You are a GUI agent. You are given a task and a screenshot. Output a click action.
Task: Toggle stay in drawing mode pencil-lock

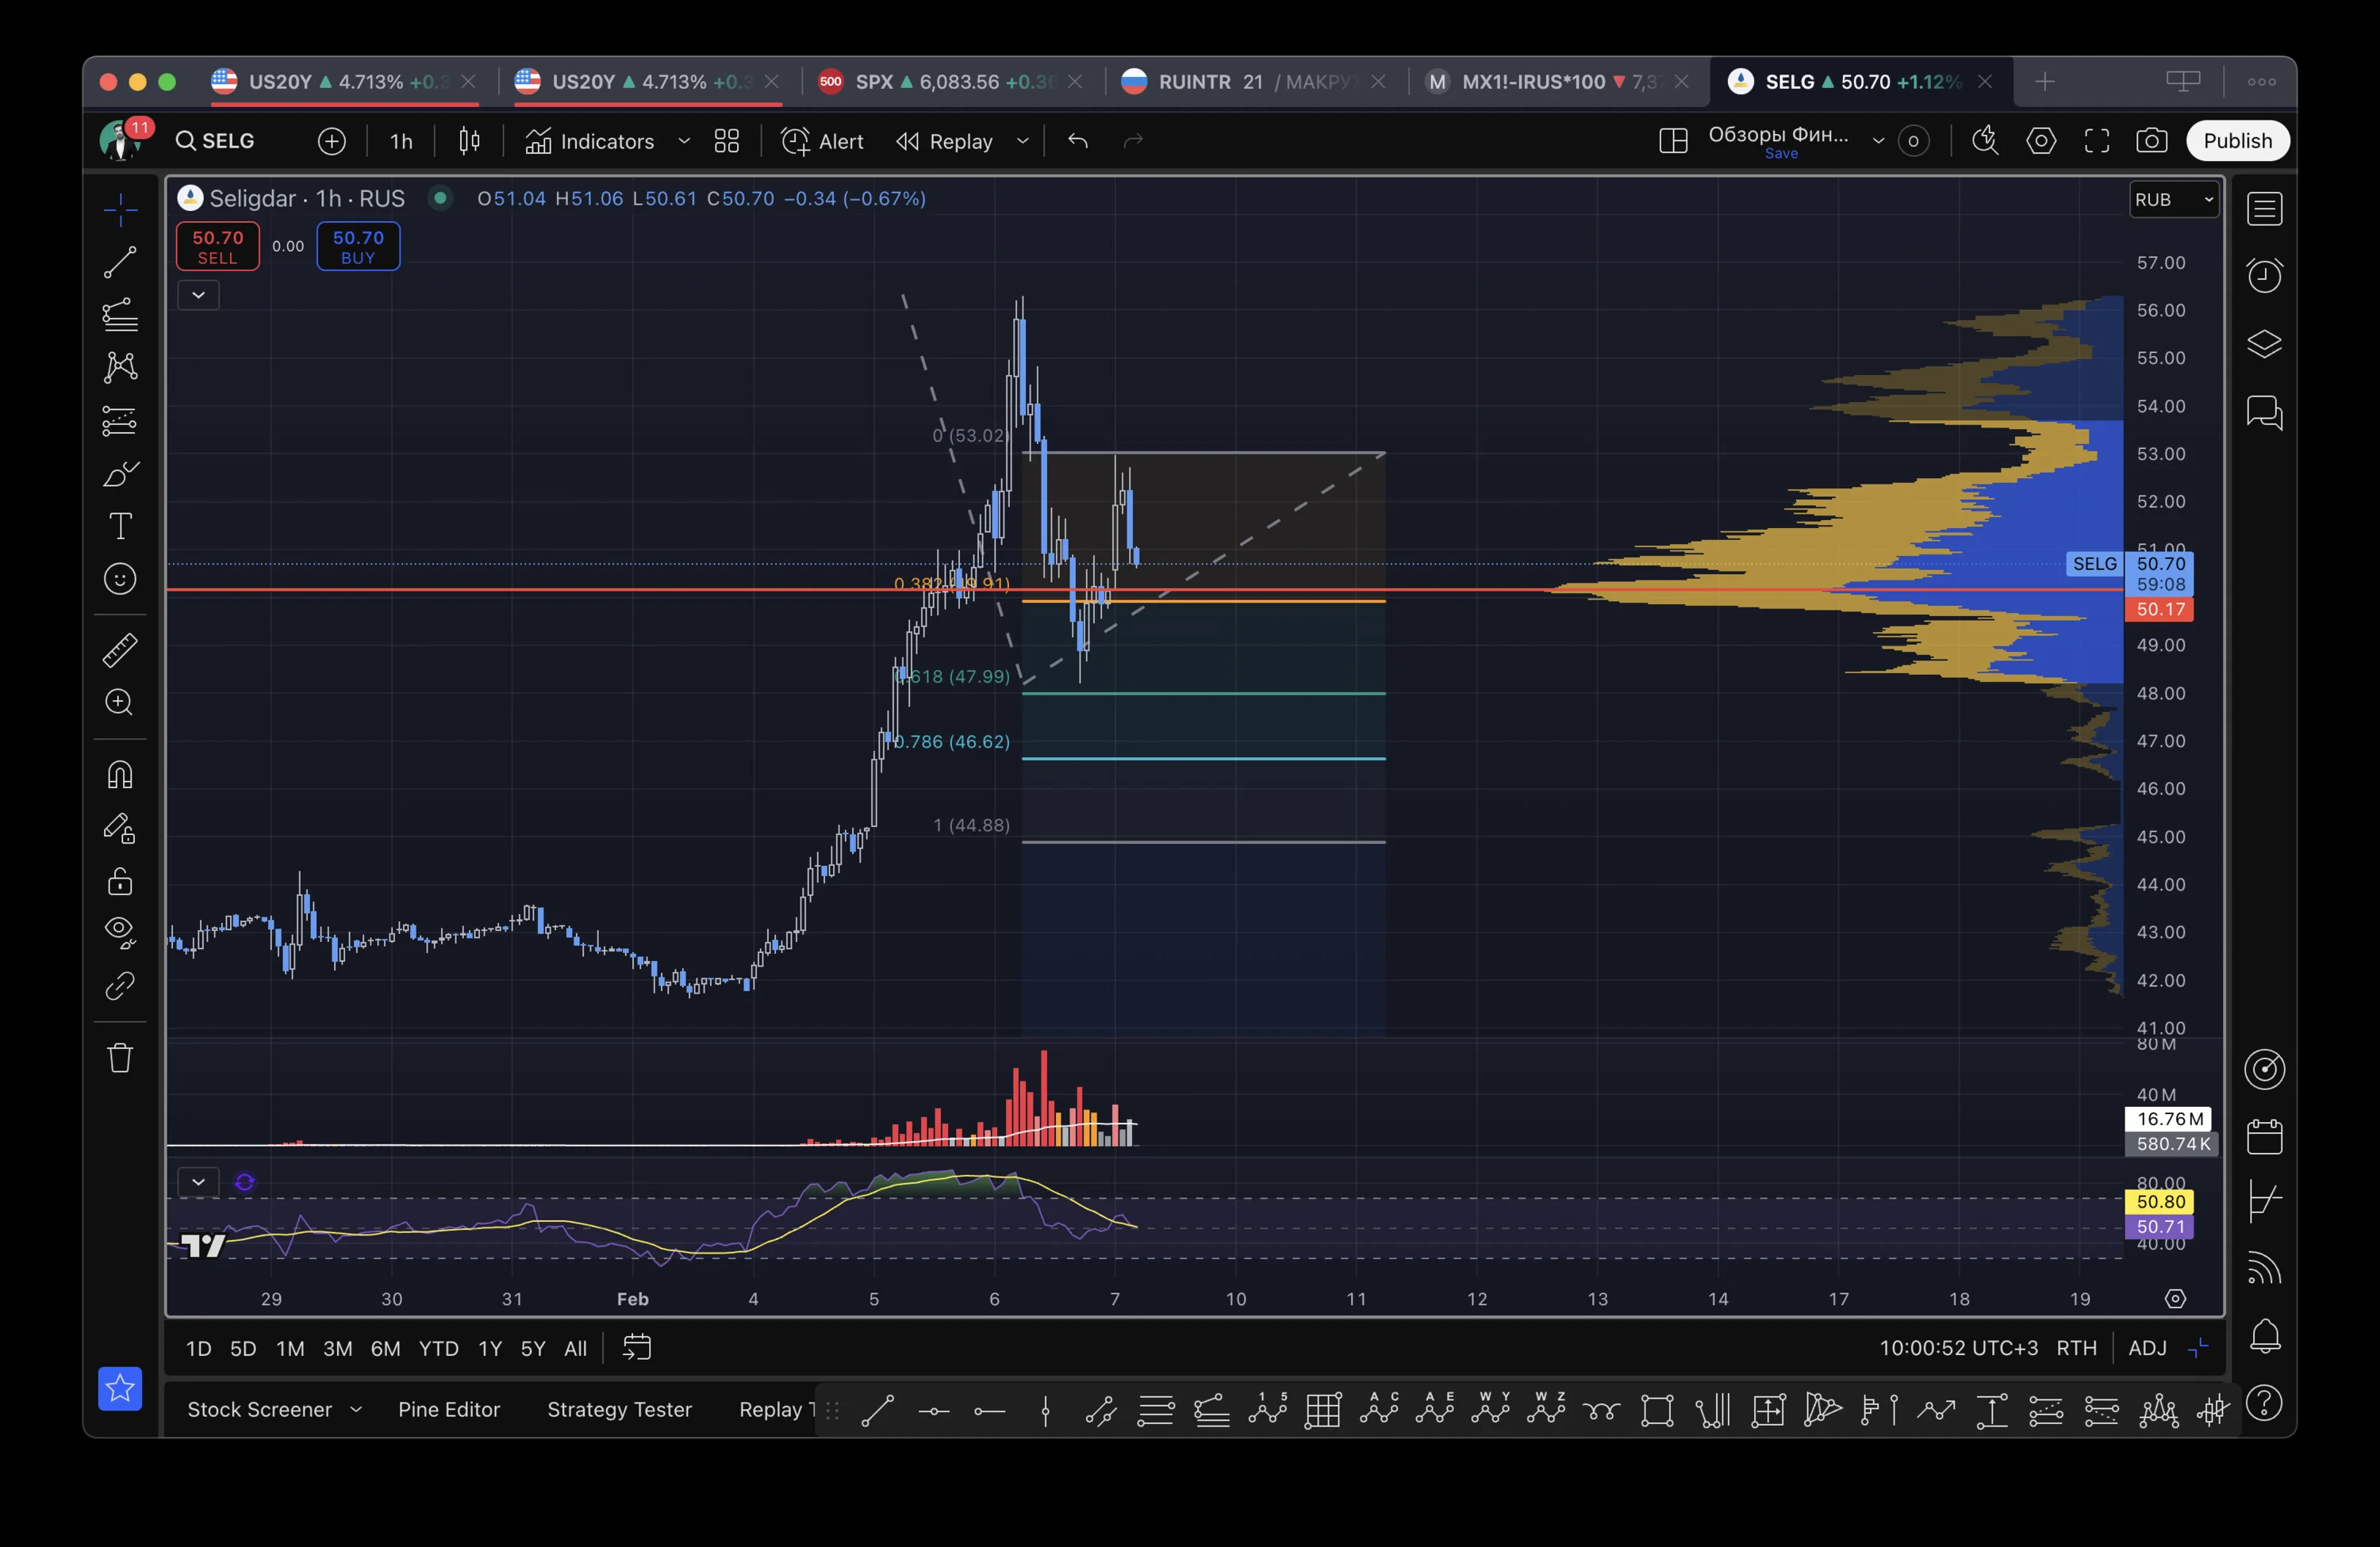click(x=120, y=828)
